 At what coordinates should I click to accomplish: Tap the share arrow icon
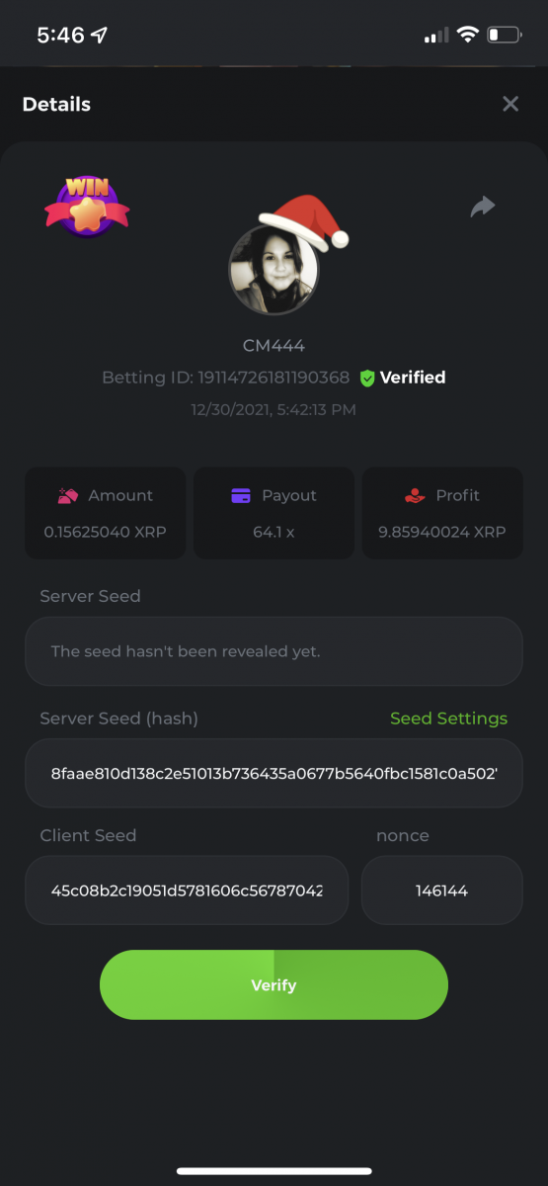(483, 206)
